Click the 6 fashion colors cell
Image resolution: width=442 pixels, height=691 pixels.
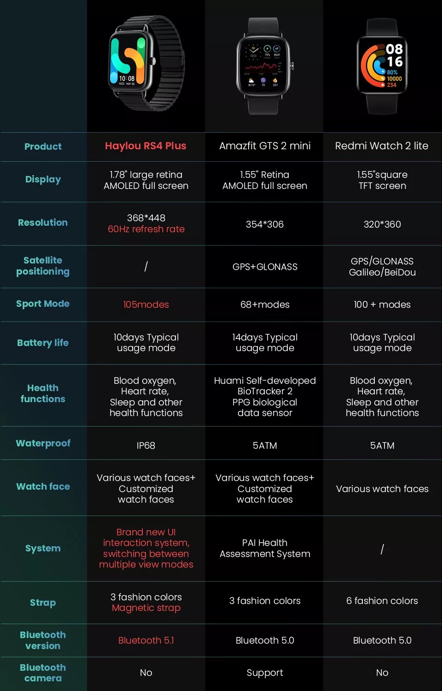pyautogui.click(x=382, y=601)
